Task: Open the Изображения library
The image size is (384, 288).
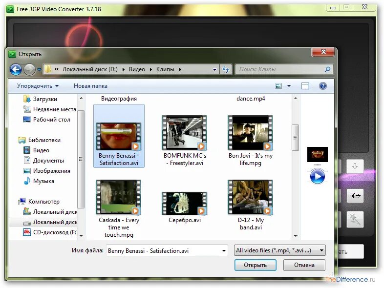Action: (x=47, y=171)
